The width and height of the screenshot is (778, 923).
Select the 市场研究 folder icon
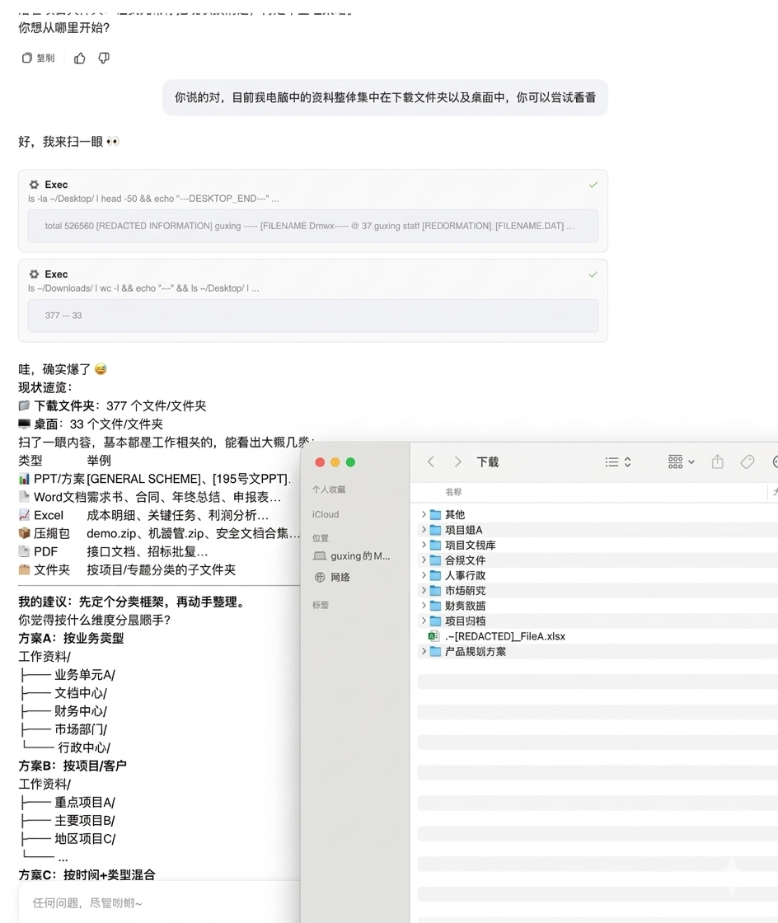[435, 590]
